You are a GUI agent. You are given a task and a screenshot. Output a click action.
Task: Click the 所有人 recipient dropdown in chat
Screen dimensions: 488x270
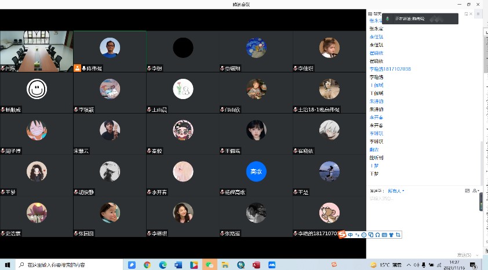(x=396, y=191)
